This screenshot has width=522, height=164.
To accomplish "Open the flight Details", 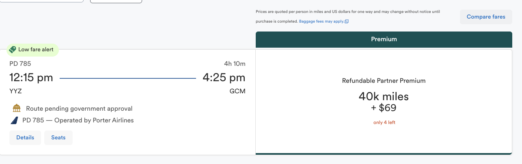I will pos(25,137).
